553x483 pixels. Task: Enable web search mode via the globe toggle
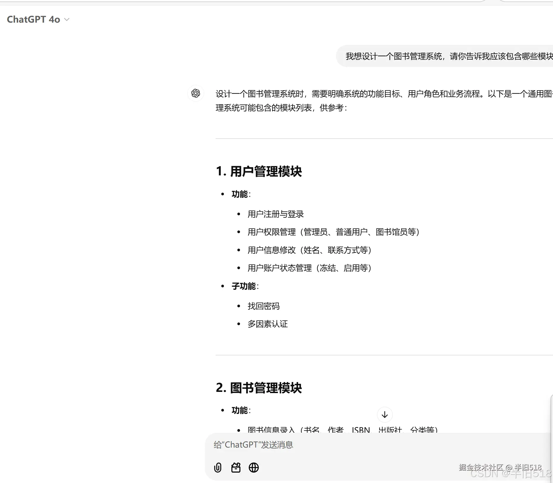[x=254, y=468]
